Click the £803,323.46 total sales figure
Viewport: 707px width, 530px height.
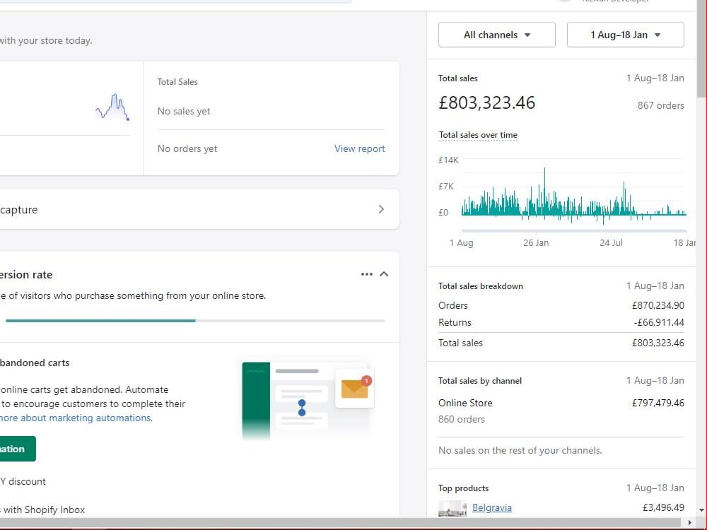486,102
